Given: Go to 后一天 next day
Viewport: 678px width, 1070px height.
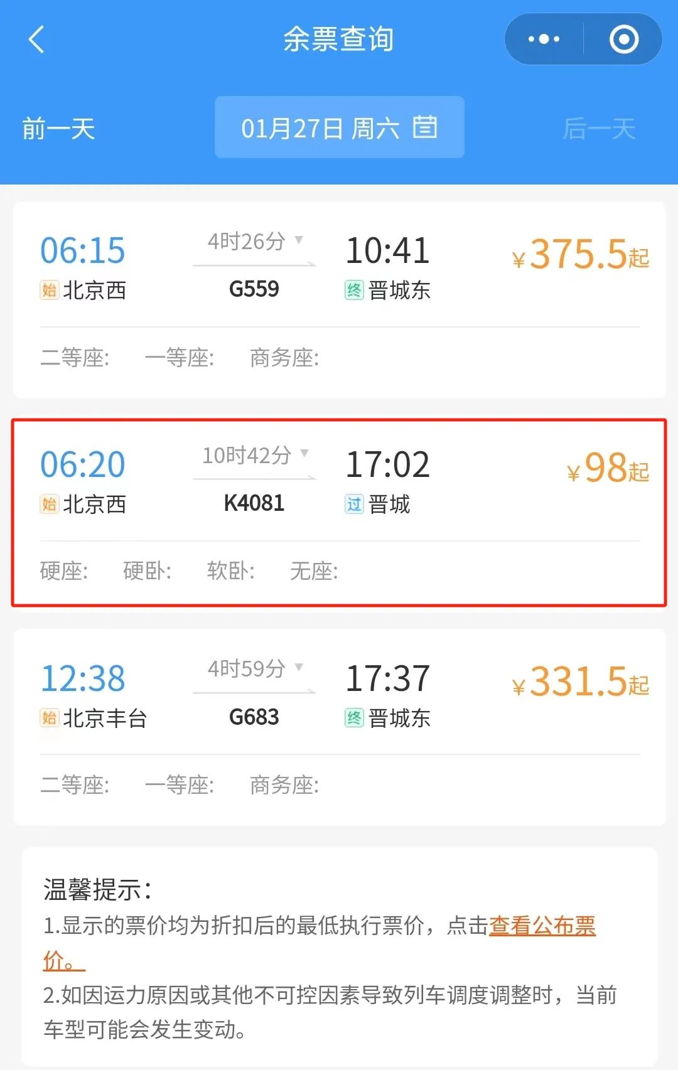Looking at the screenshot, I should click(x=599, y=129).
